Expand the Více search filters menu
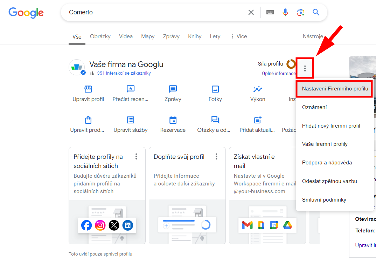 click(239, 36)
